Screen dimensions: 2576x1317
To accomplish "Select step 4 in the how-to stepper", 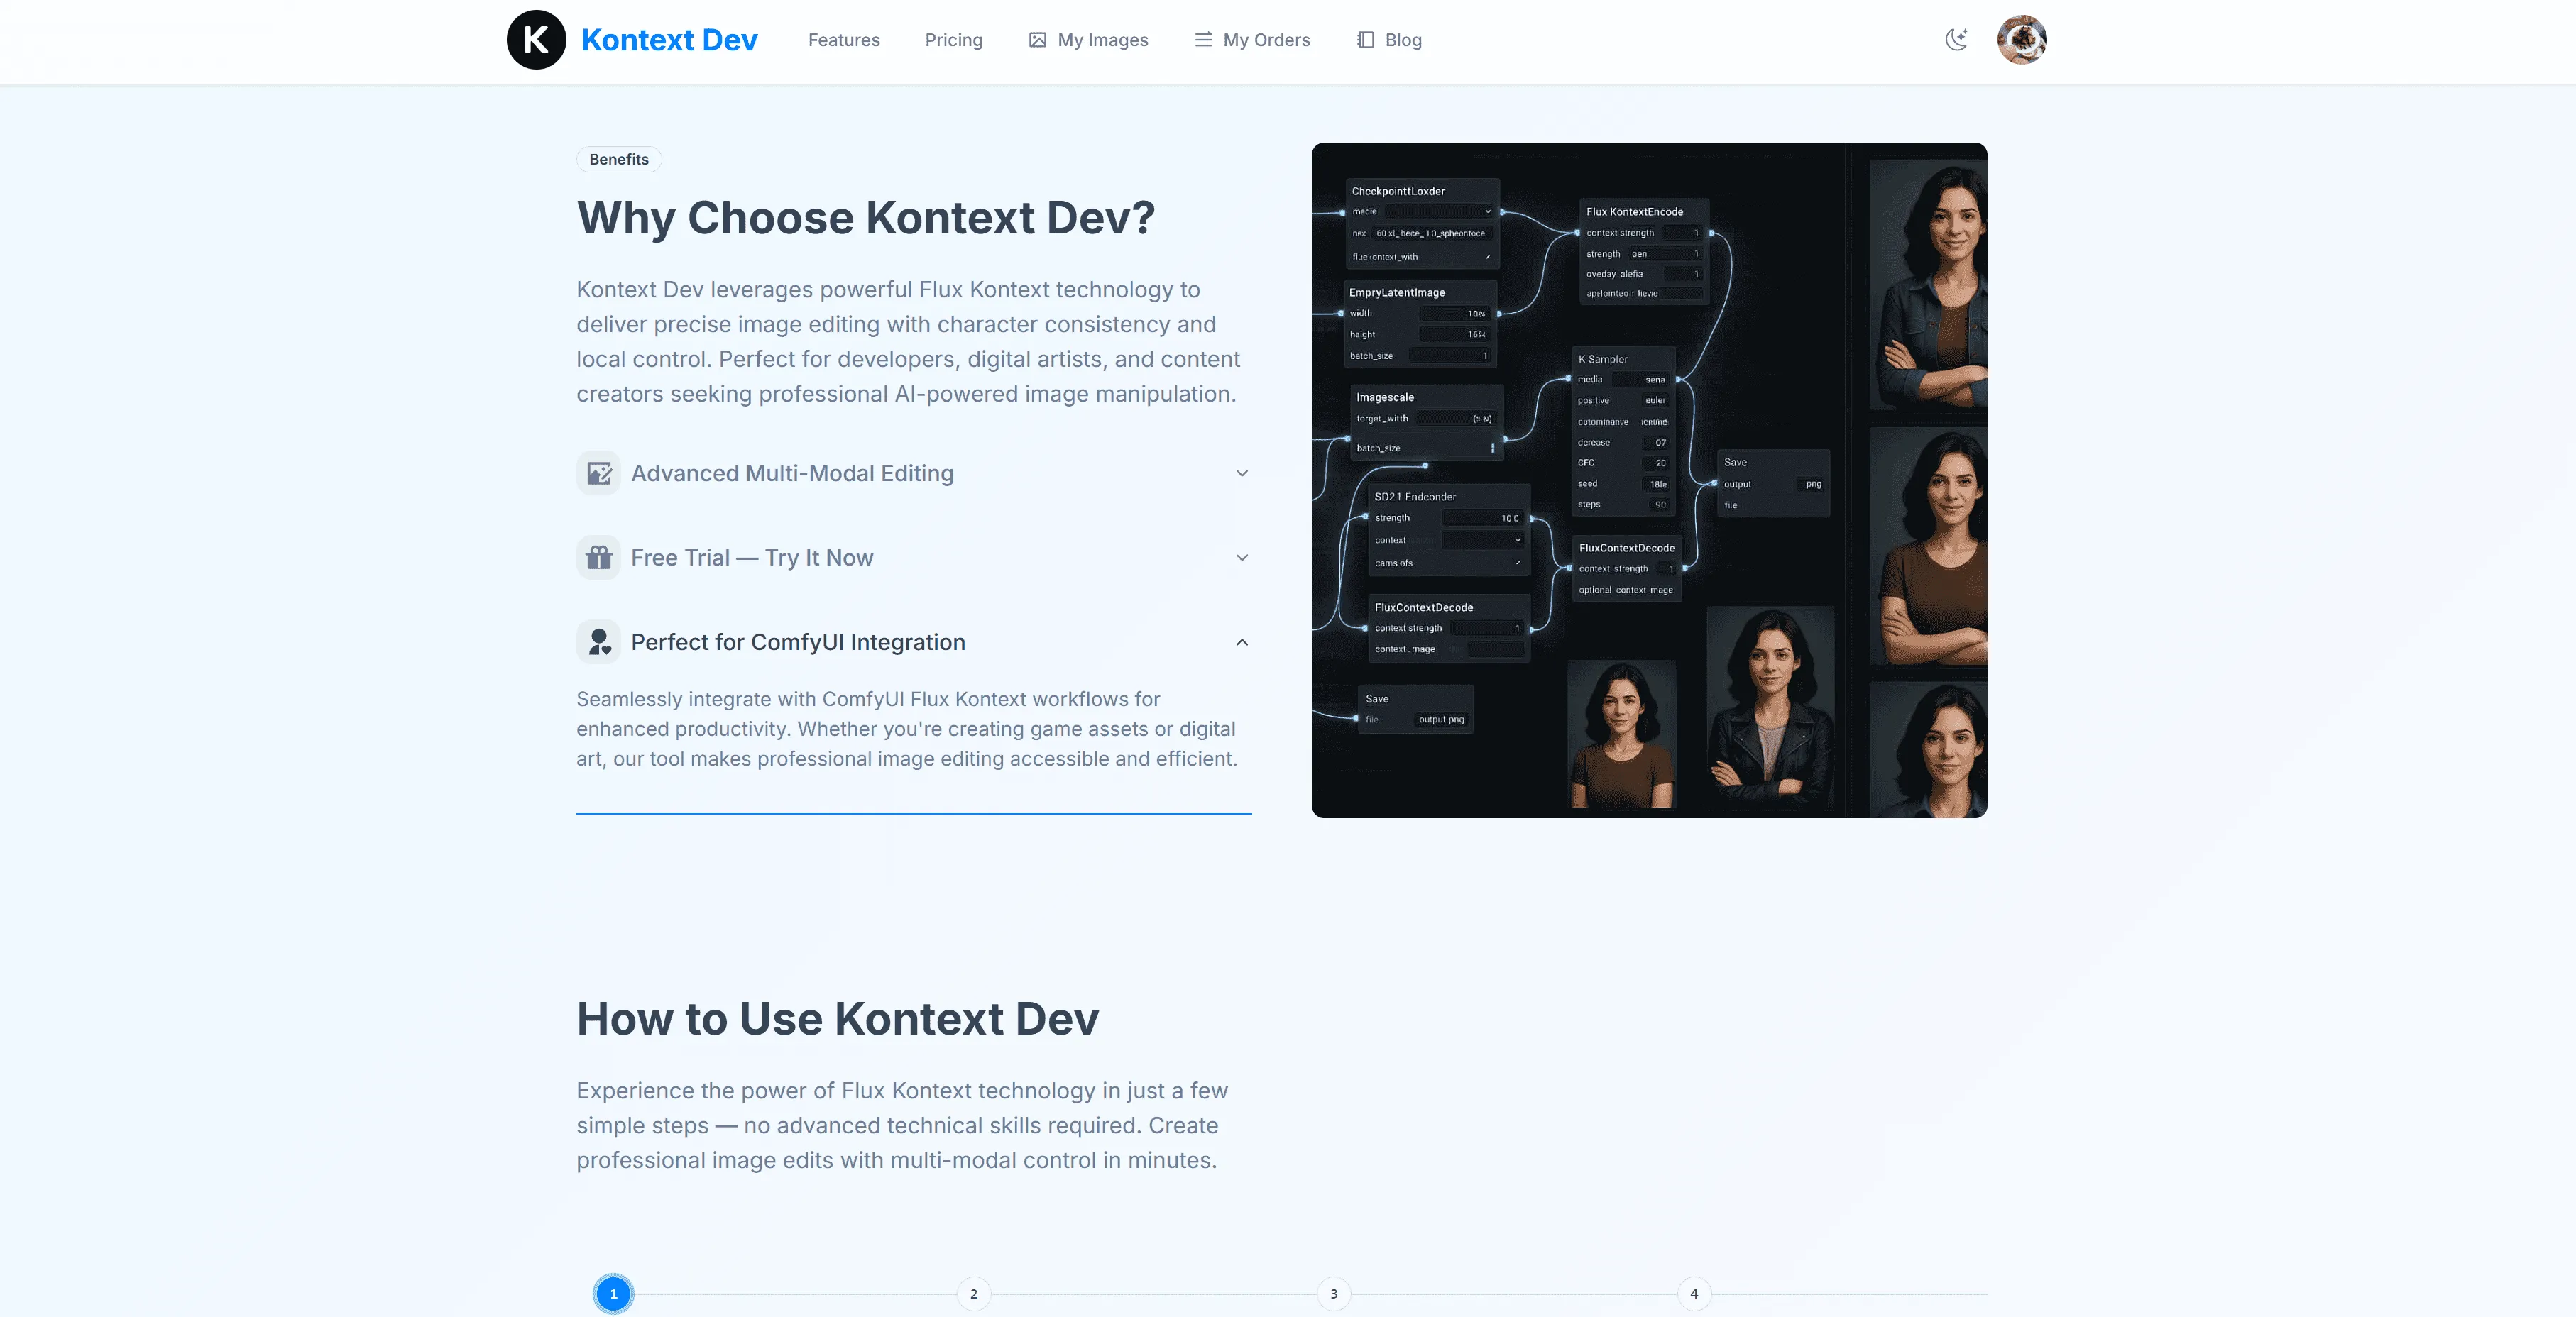I will click(1694, 1294).
